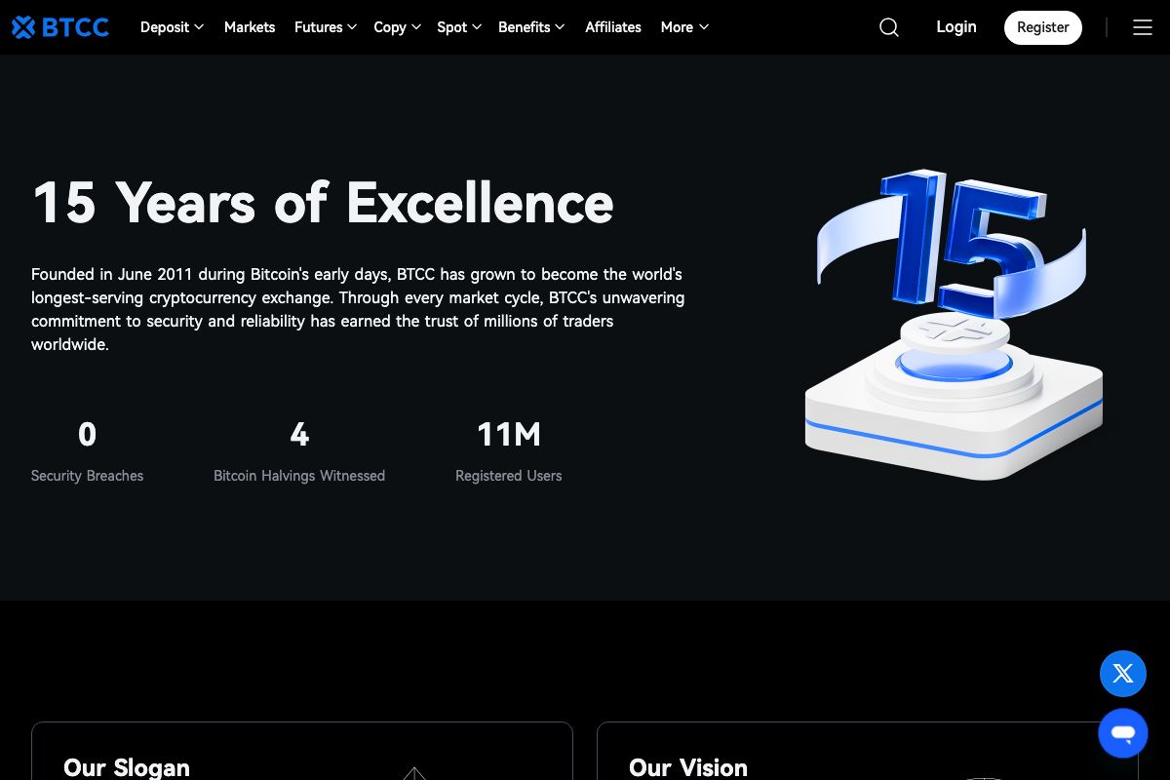The image size is (1170, 780).
Task: Expand the Copy dropdown menu
Action: click(397, 27)
